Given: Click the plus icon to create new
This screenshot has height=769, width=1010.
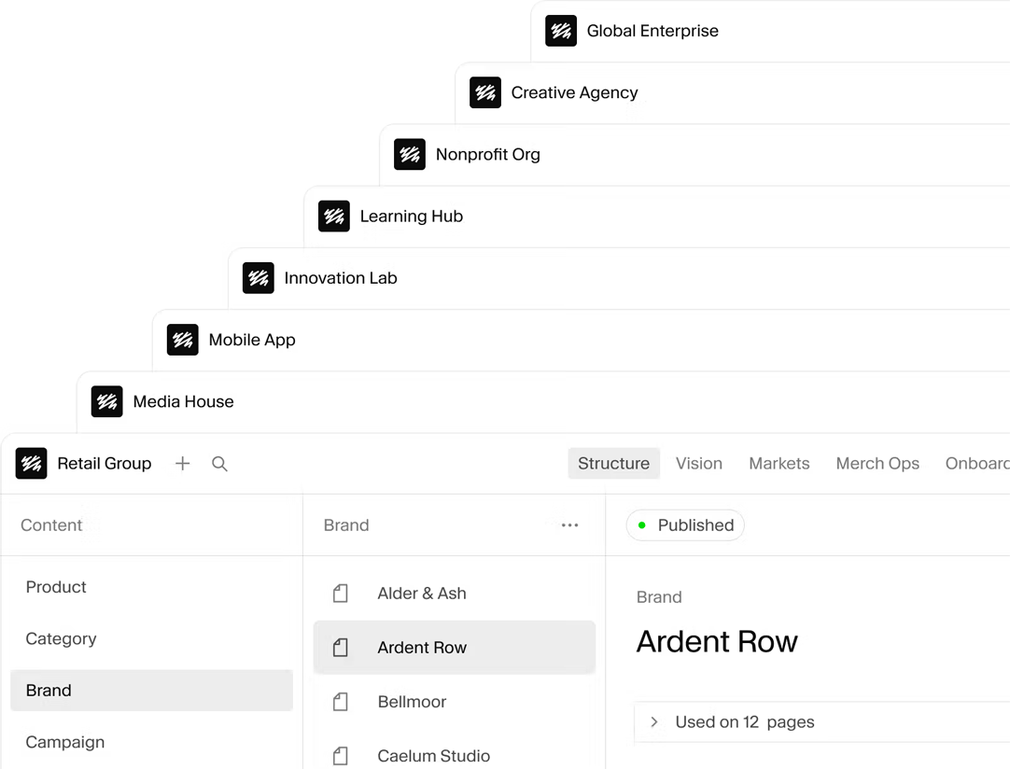Looking at the screenshot, I should point(182,464).
